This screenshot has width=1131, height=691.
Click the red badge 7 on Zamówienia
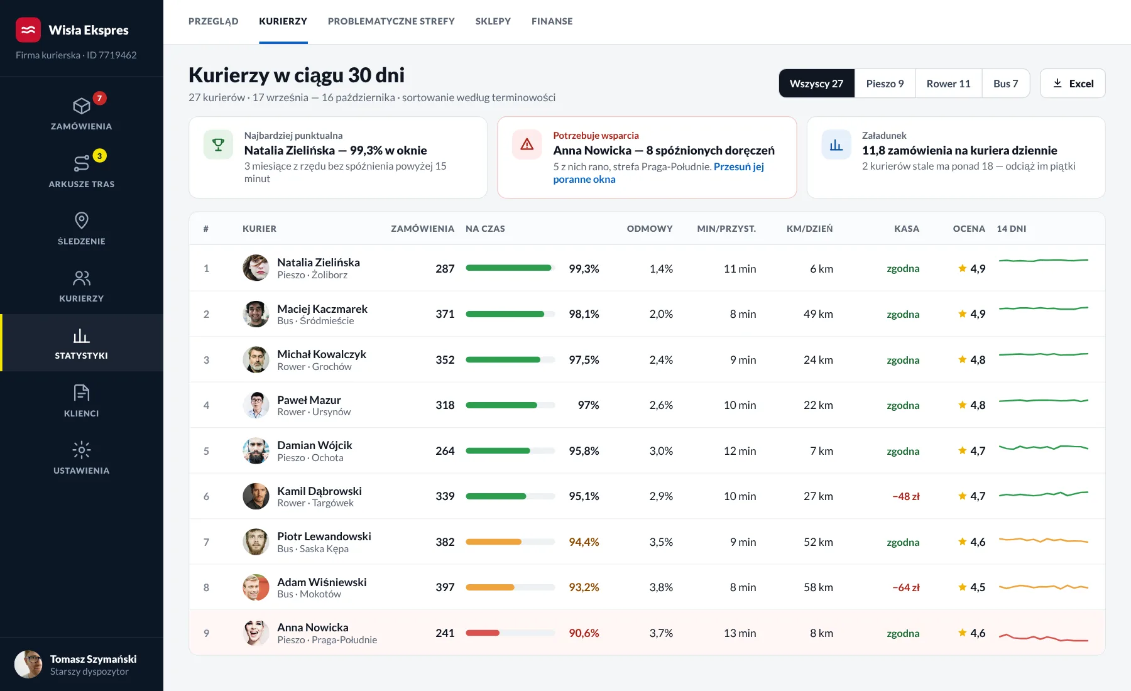click(x=99, y=98)
